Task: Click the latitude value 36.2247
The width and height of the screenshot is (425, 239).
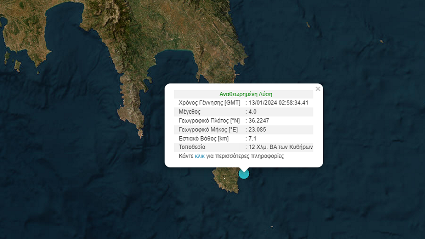Action: pyautogui.click(x=259, y=121)
